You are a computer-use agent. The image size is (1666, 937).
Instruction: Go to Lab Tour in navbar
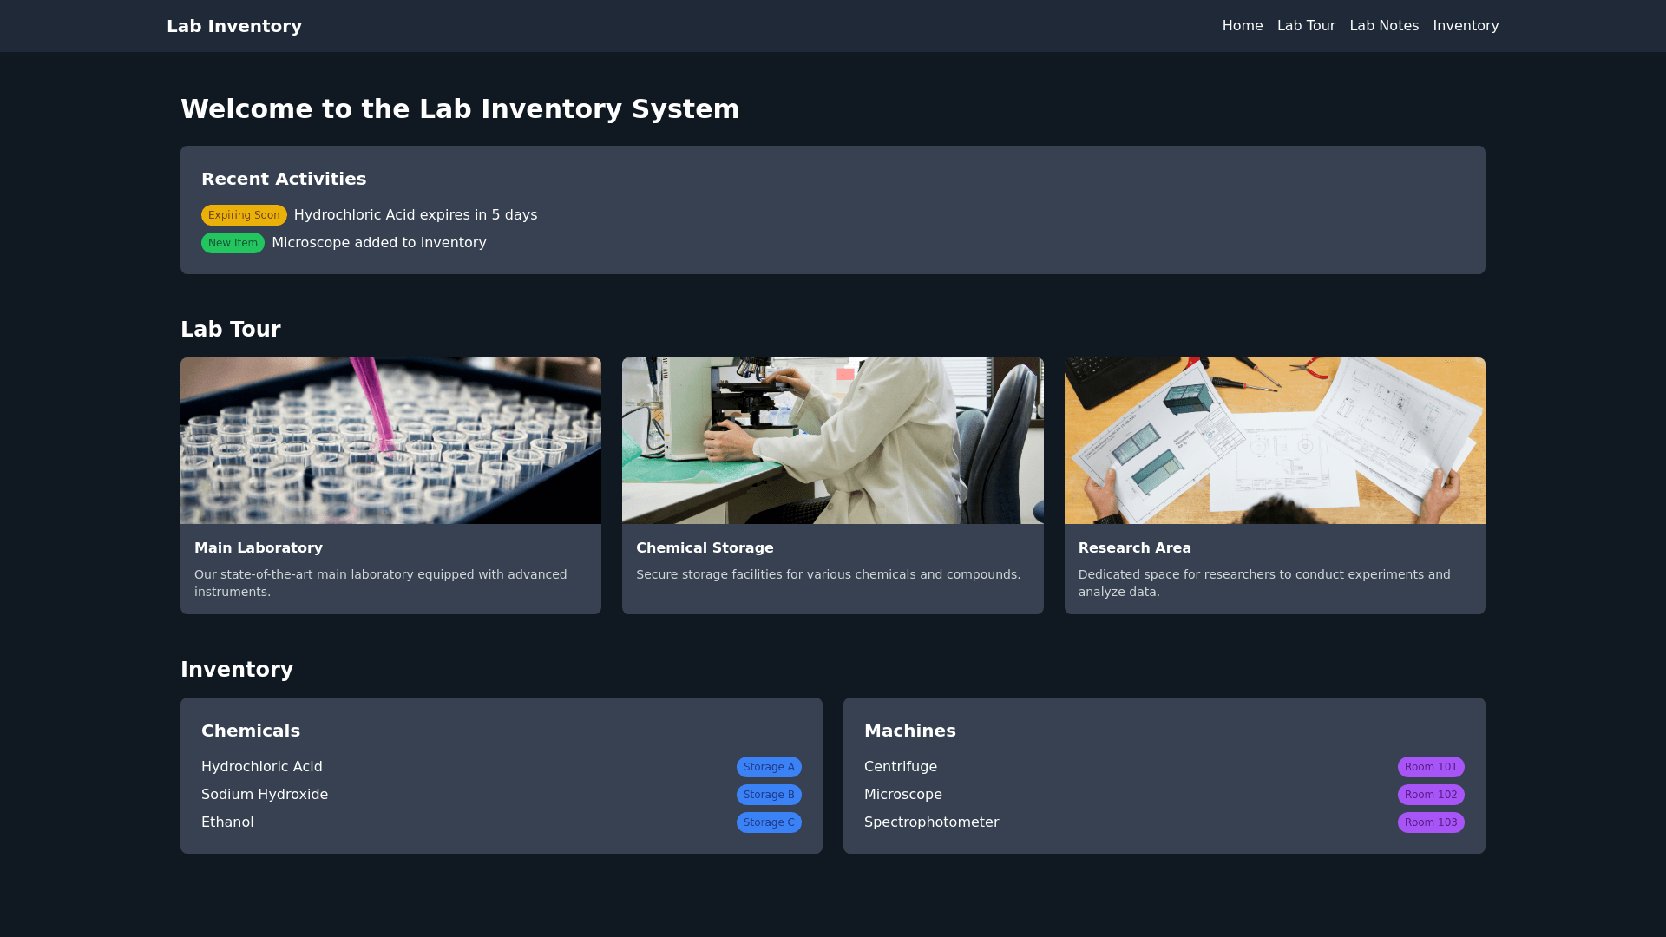1306,26
